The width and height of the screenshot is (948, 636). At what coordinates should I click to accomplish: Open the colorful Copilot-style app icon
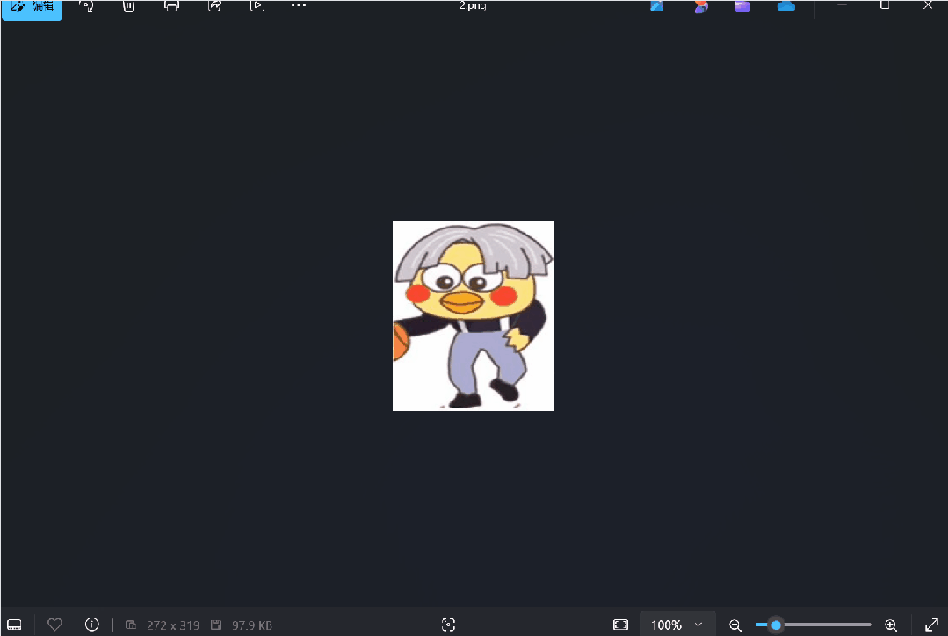point(701,6)
